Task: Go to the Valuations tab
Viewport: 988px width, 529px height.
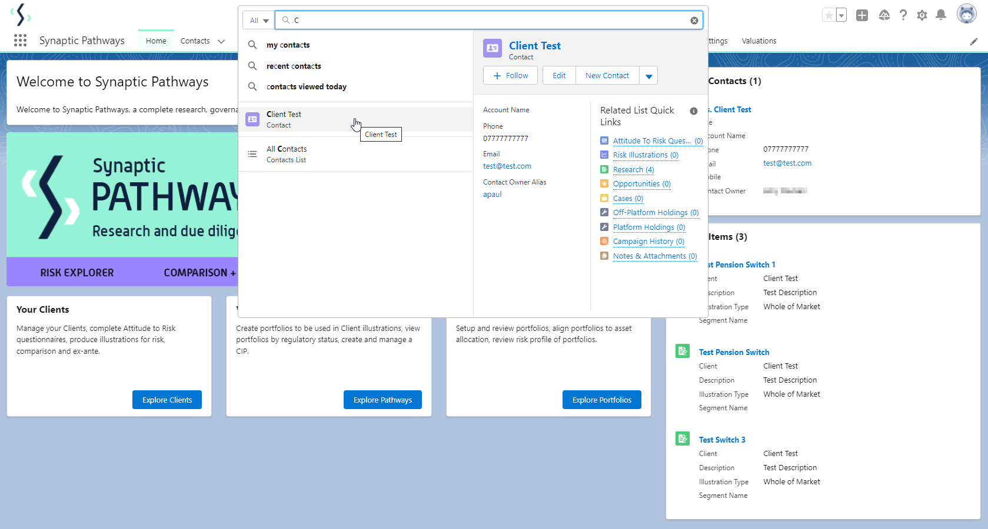Action: pyautogui.click(x=759, y=41)
